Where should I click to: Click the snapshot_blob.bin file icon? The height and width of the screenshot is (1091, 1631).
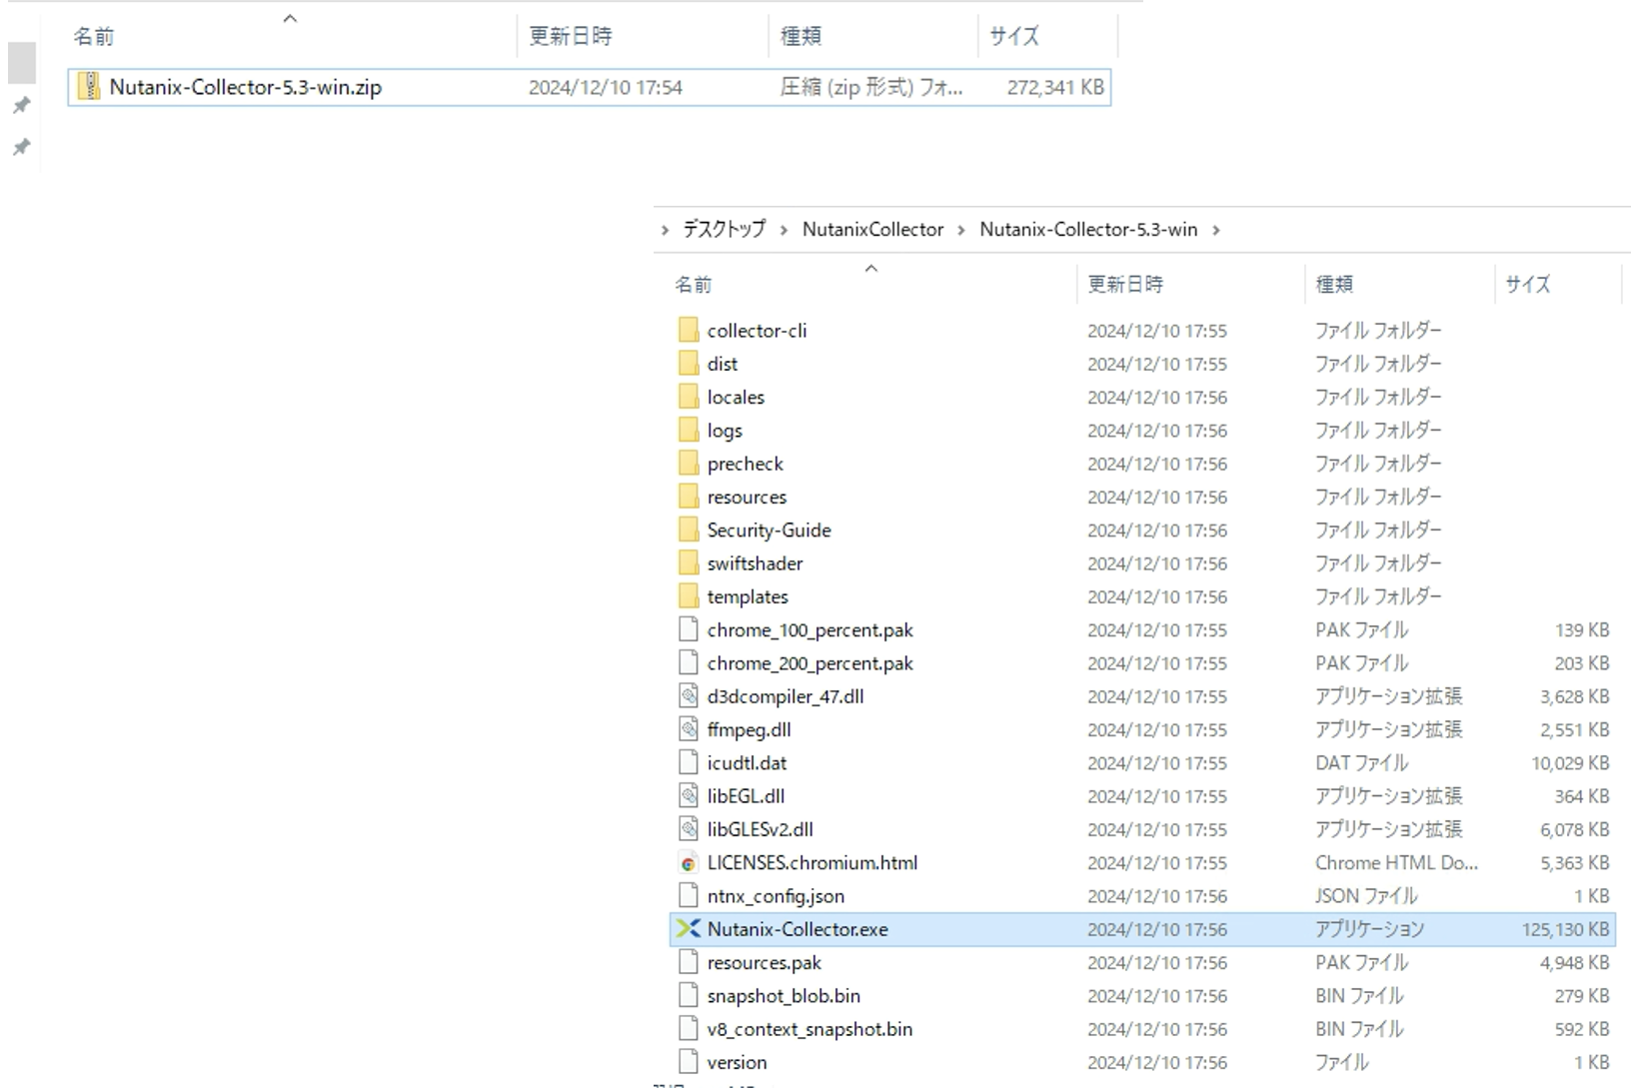click(689, 996)
